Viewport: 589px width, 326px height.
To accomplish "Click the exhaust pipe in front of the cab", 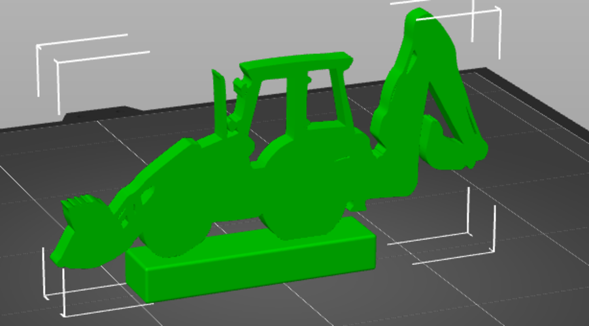I will [x=220, y=101].
